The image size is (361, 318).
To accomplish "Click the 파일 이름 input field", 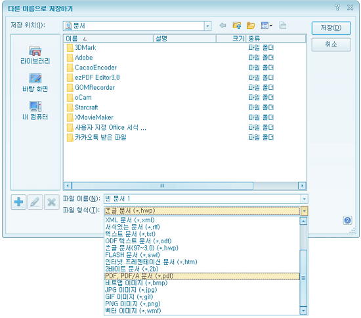I will click(x=203, y=199).
